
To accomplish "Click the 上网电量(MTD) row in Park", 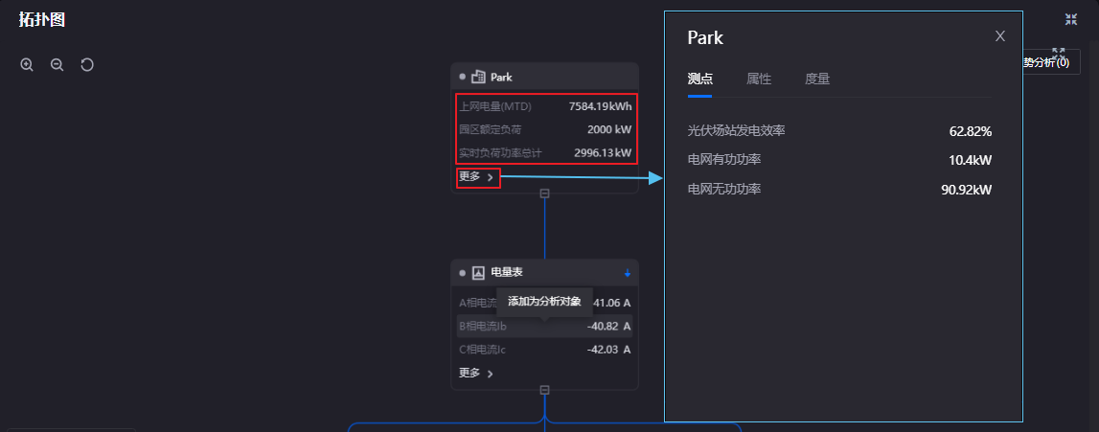I will coord(544,106).
